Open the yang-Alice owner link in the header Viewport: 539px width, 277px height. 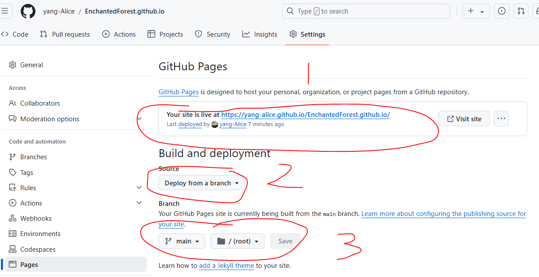click(58, 11)
